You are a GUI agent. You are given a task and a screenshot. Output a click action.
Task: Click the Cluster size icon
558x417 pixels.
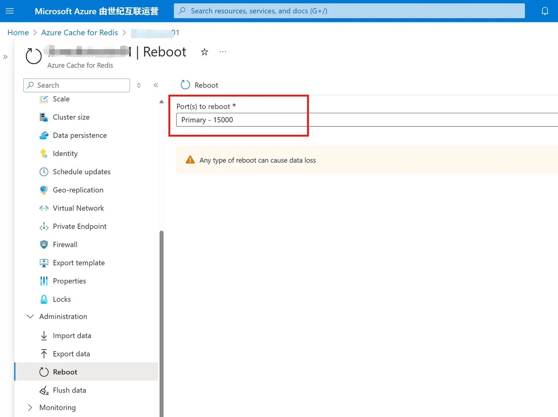44,117
